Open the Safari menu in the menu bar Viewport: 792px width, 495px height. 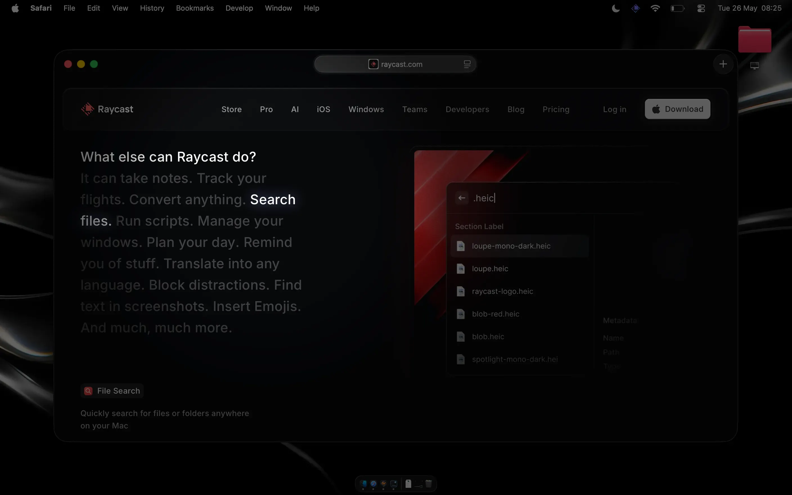click(x=41, y=8)
